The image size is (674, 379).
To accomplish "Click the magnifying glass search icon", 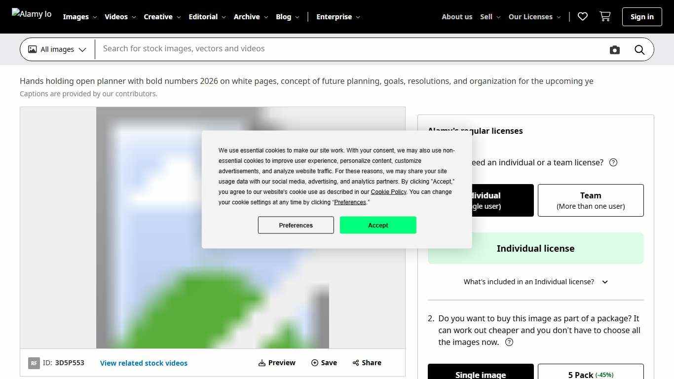I will pyautogui.click(x=639, y=50).
